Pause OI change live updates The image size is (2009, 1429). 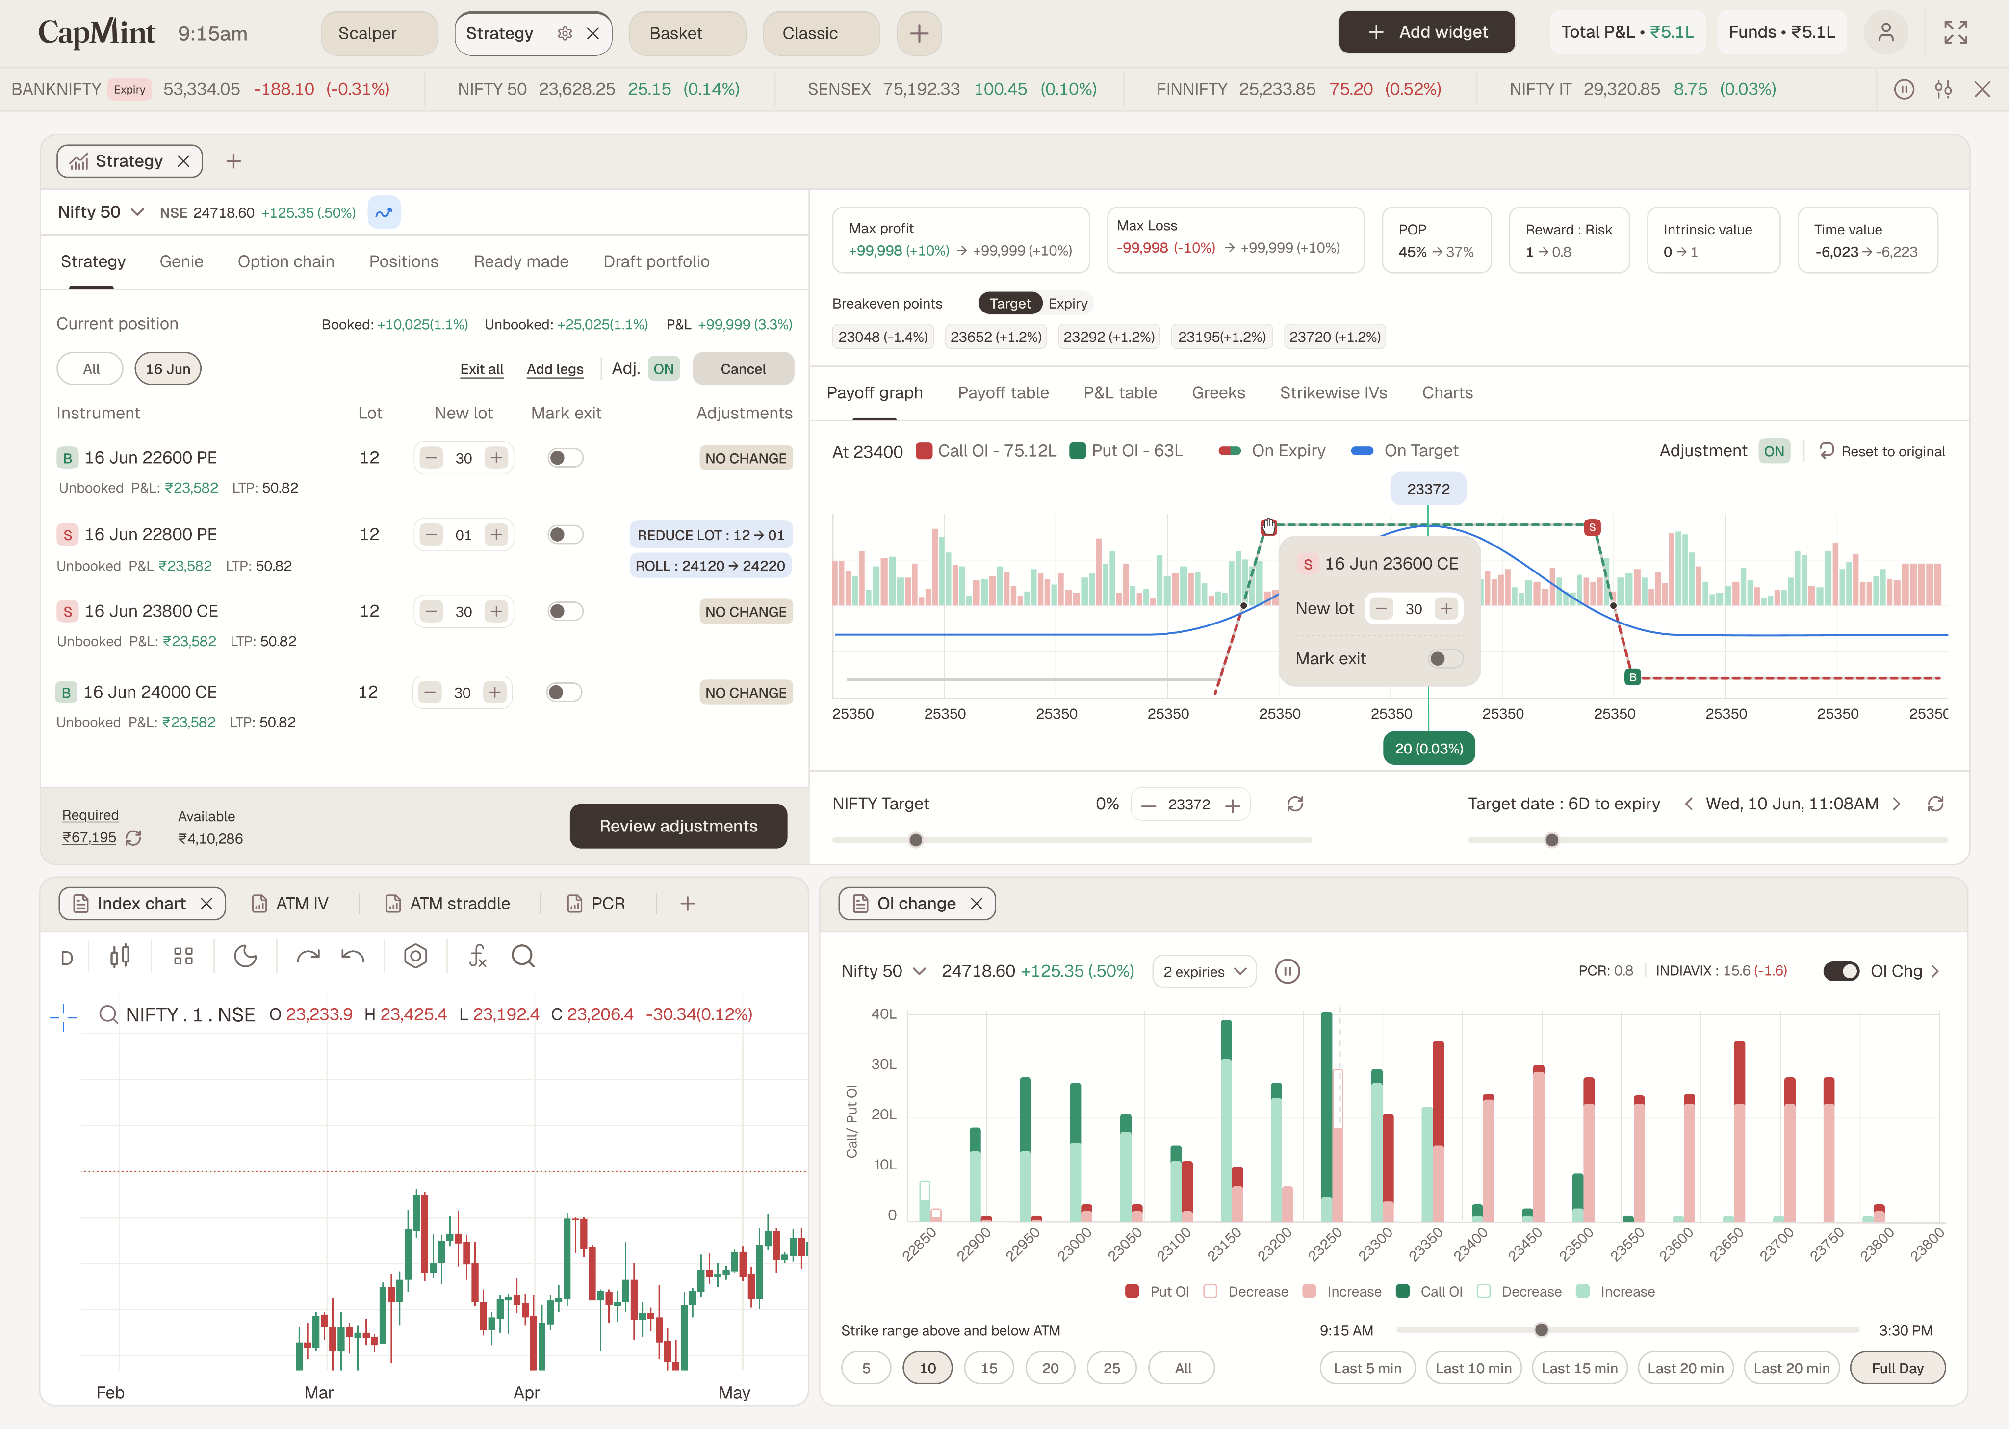pyautogui.click(x=1287, y=971)
